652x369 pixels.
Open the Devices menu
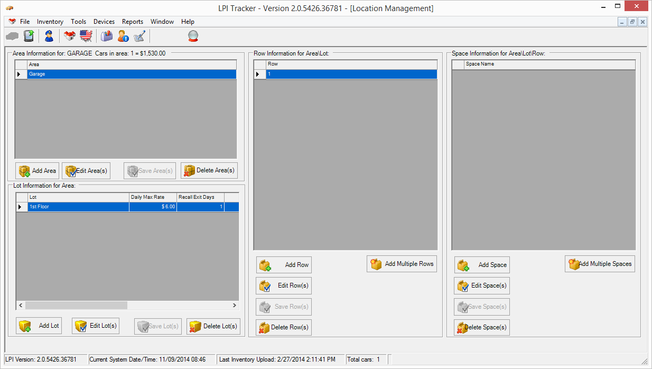pos(104,22)
